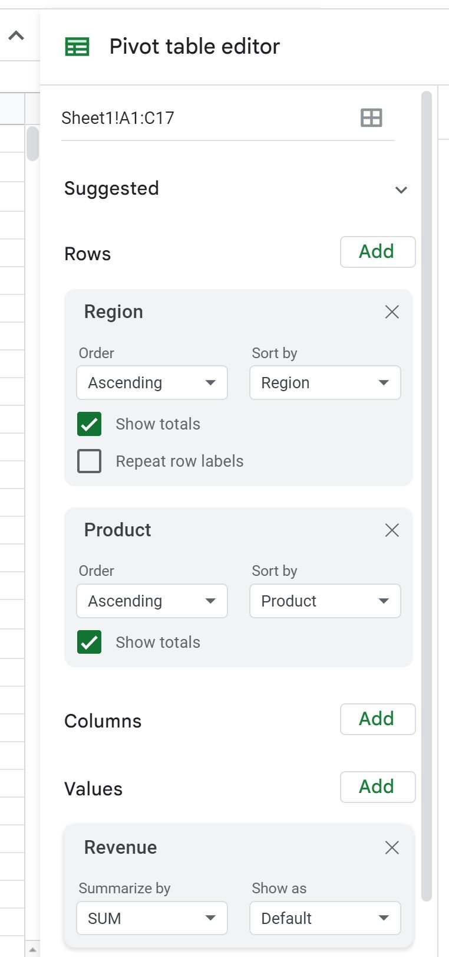Open the Region Order dropdown
The width and height of the screenshot is (449, 957).
[152, 382]
